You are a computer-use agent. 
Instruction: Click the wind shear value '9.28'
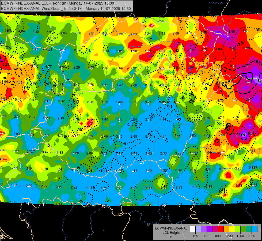(x=6, y=64)
